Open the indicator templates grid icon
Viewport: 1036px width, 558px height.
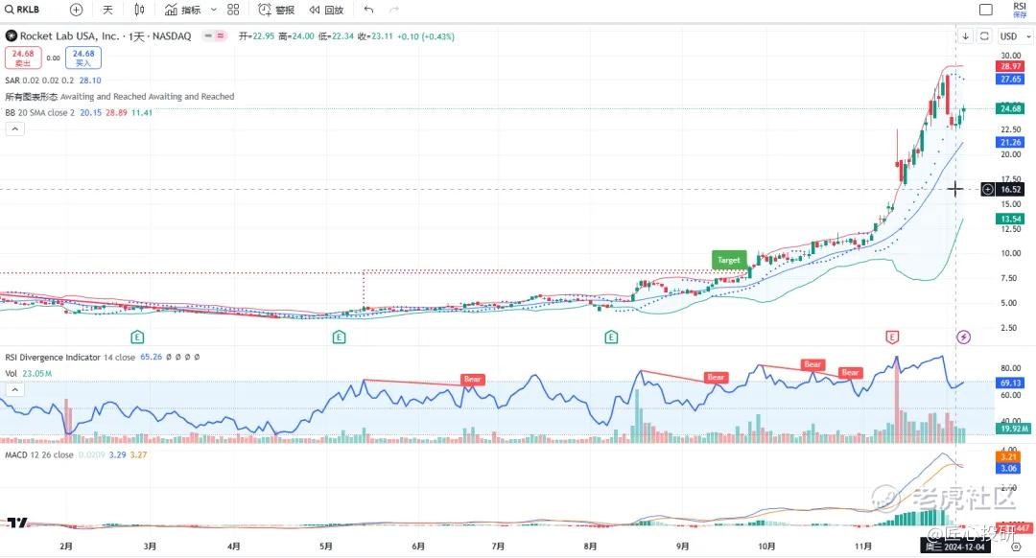click(x=233, y=10)
